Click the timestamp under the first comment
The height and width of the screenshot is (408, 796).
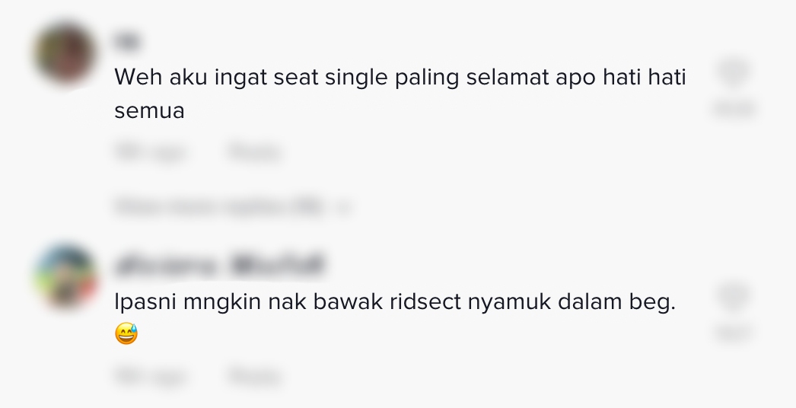(150, 153)
